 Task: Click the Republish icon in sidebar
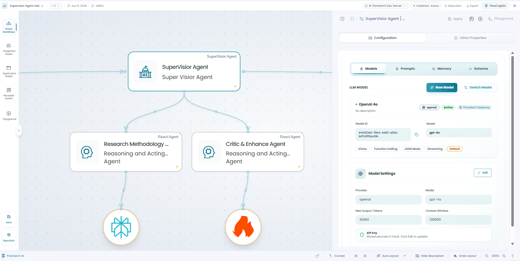[x=9, y=237]
